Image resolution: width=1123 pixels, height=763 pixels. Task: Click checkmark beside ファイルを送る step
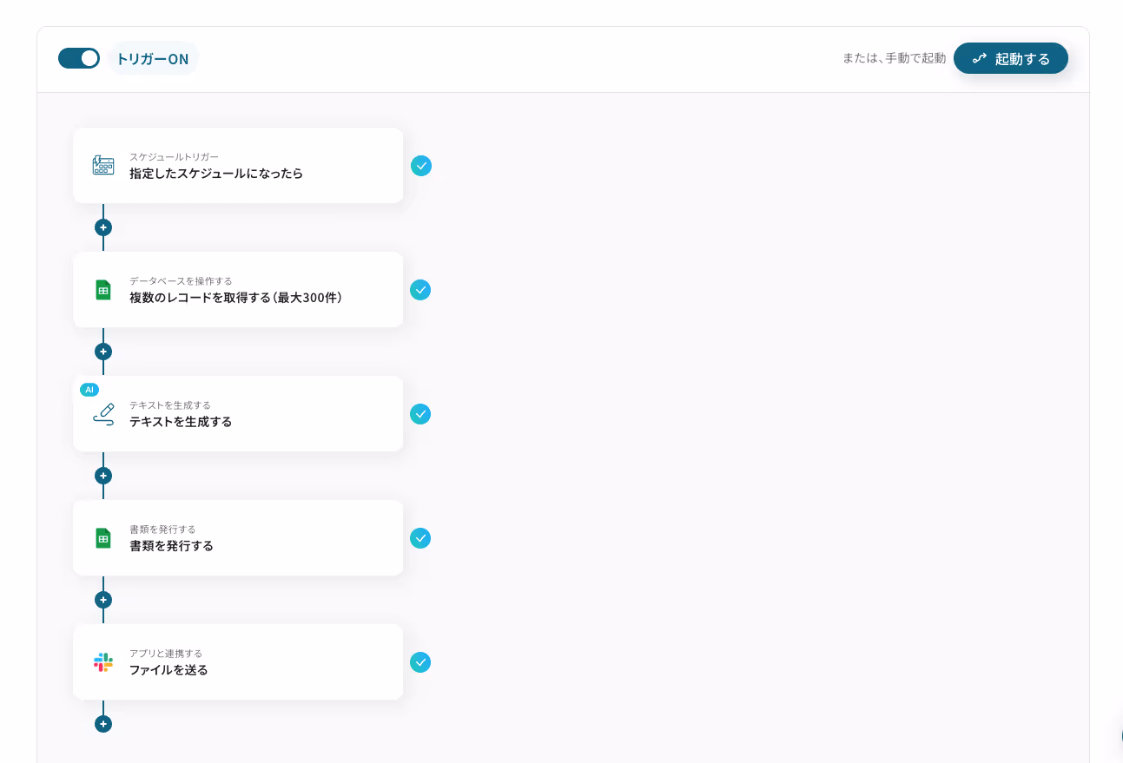click(420, 662)
